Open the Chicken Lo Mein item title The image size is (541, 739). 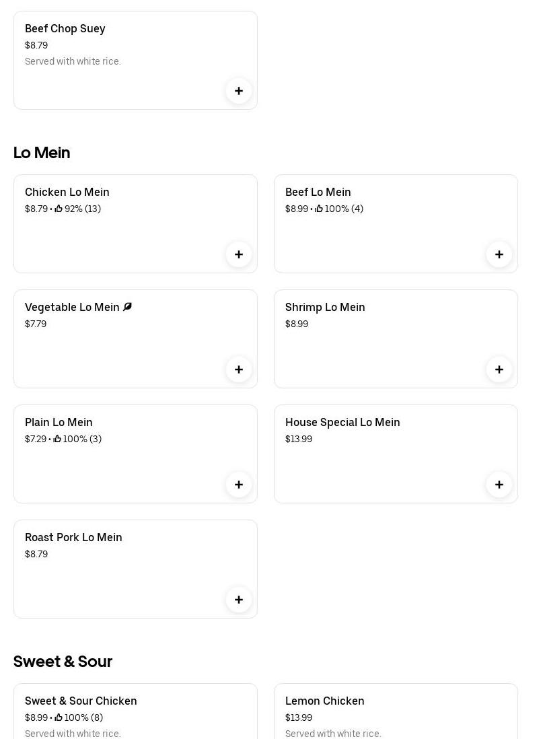pos(67,192)
